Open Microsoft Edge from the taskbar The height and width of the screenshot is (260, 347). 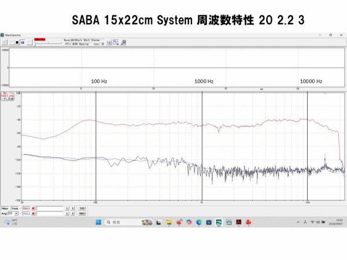coord(199,222)
